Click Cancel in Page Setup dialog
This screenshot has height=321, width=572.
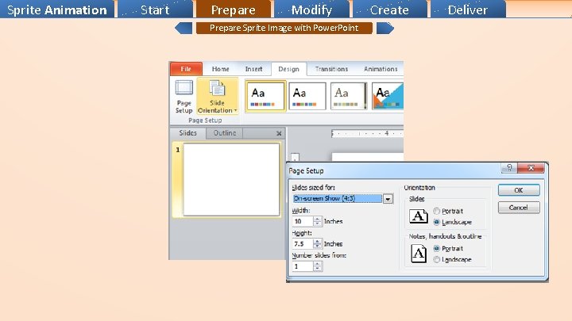(x=519, y=208)
